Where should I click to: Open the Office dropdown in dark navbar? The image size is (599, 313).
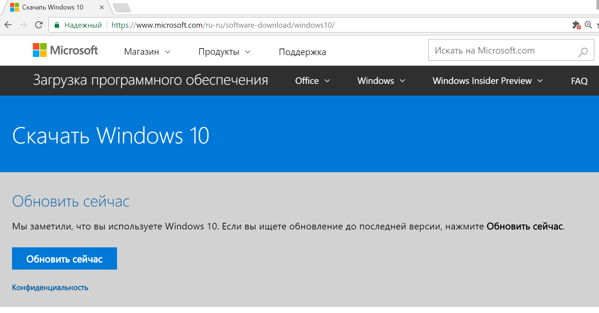pyautogui.click(x=312, y=81)
